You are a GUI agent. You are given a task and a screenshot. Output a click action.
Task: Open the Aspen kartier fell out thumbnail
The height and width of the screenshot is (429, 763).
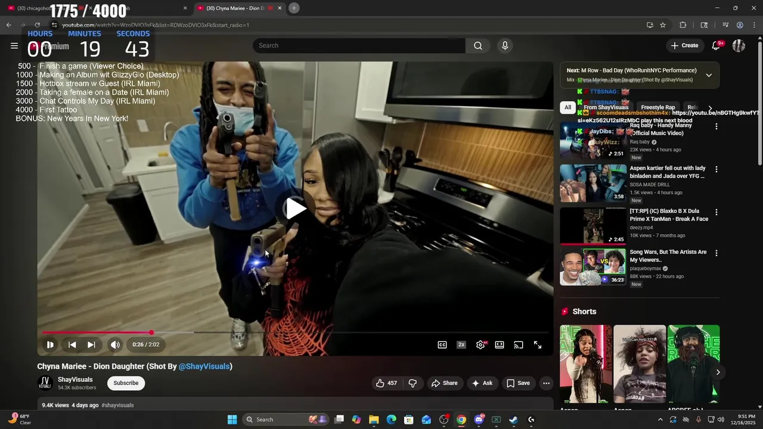593,184
